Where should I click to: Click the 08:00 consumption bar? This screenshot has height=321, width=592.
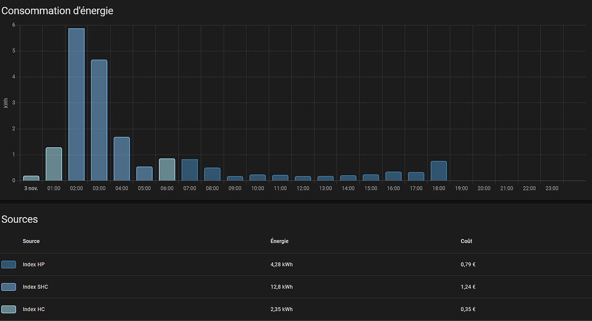212,174
